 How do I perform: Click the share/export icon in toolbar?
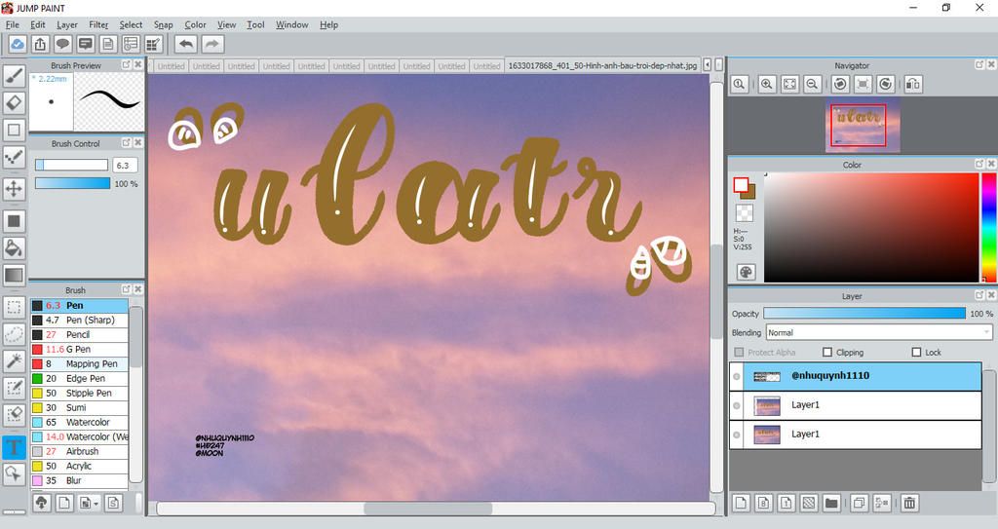coord(40,44)
